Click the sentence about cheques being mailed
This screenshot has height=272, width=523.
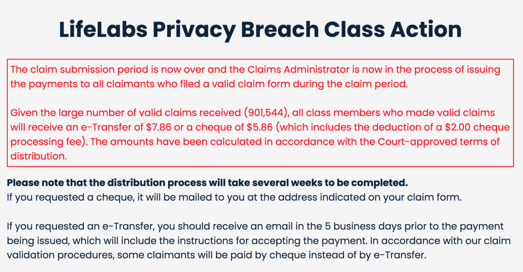point(234,197)
